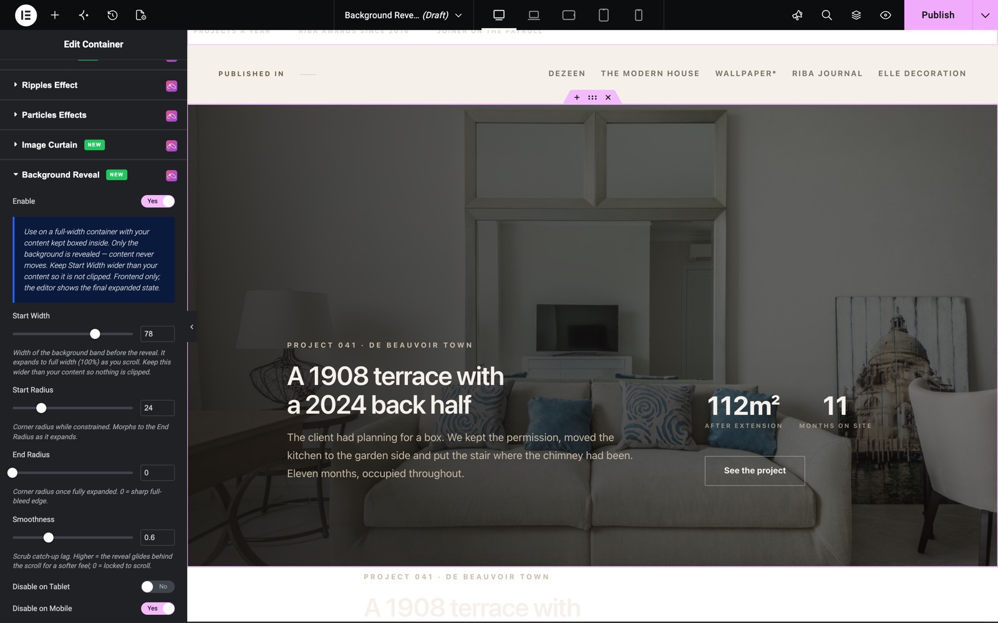Click the End Radius value field
This screenshot has width=998, height=623.
pos(157,473)
